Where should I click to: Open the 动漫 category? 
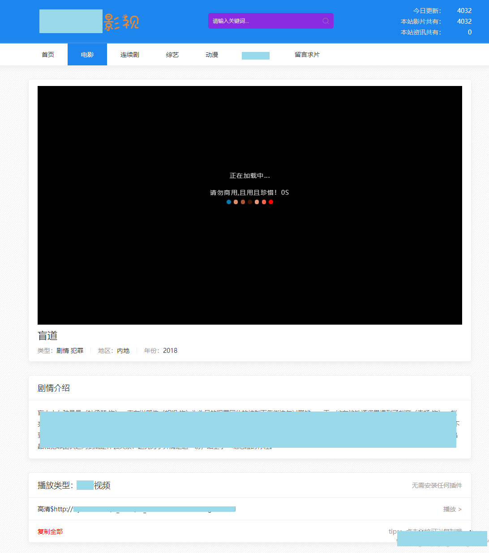pyautogui.click(x=212, y=55)
